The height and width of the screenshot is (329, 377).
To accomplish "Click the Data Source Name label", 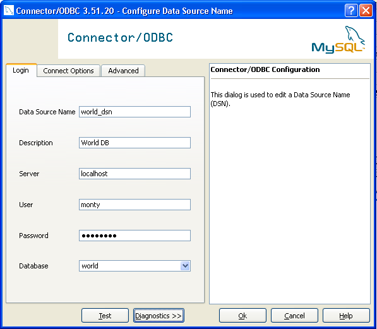I will pyautogui.click(x=47, y=112).
